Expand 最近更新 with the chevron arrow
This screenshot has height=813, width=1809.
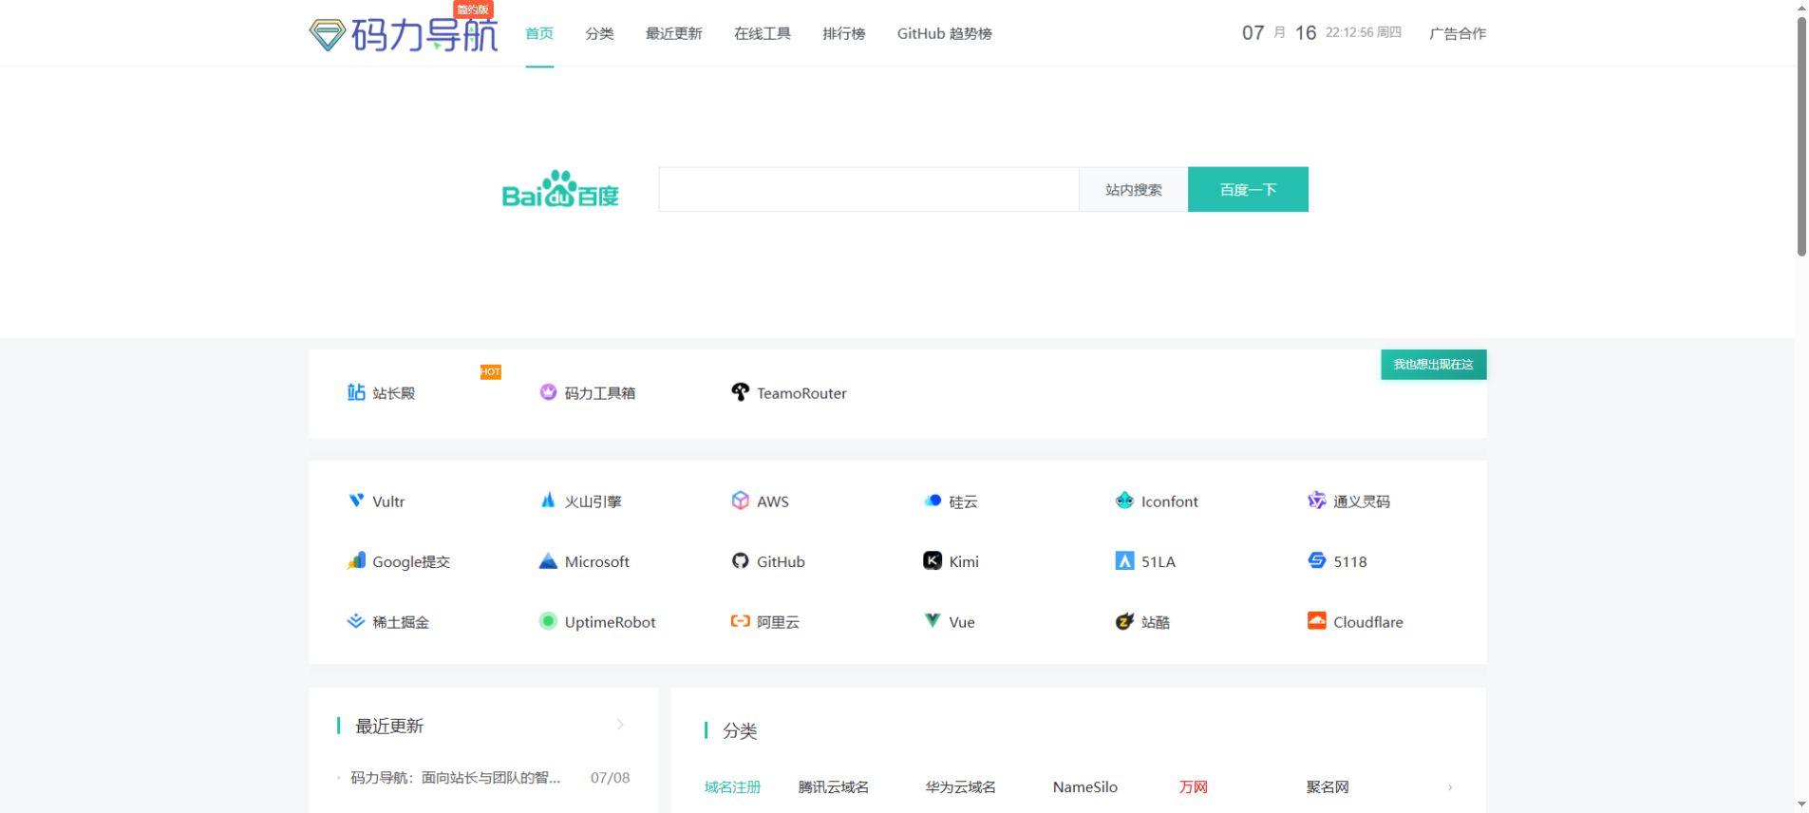click(x=620, y=725)
